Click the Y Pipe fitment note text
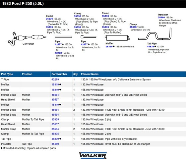Screen dimensions: 186x159 click(x=116, y=79)
